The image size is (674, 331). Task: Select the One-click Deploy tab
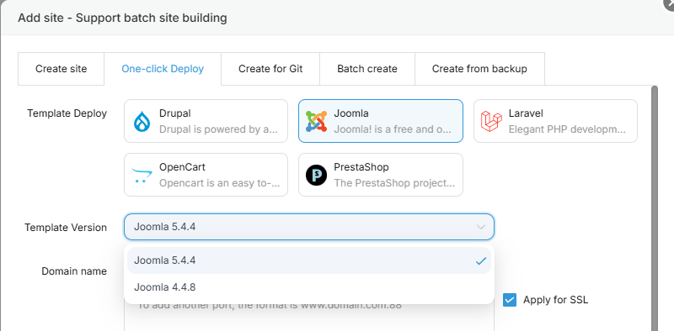(163, 69)
